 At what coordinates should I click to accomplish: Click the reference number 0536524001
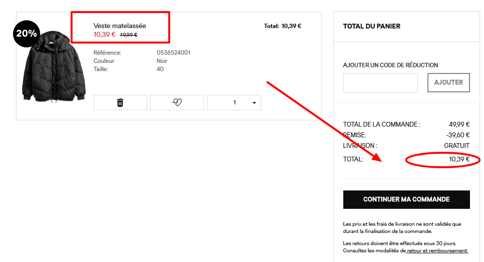click(x=173, y=52)
